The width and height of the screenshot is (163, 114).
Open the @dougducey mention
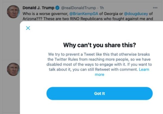pos(136,13)
